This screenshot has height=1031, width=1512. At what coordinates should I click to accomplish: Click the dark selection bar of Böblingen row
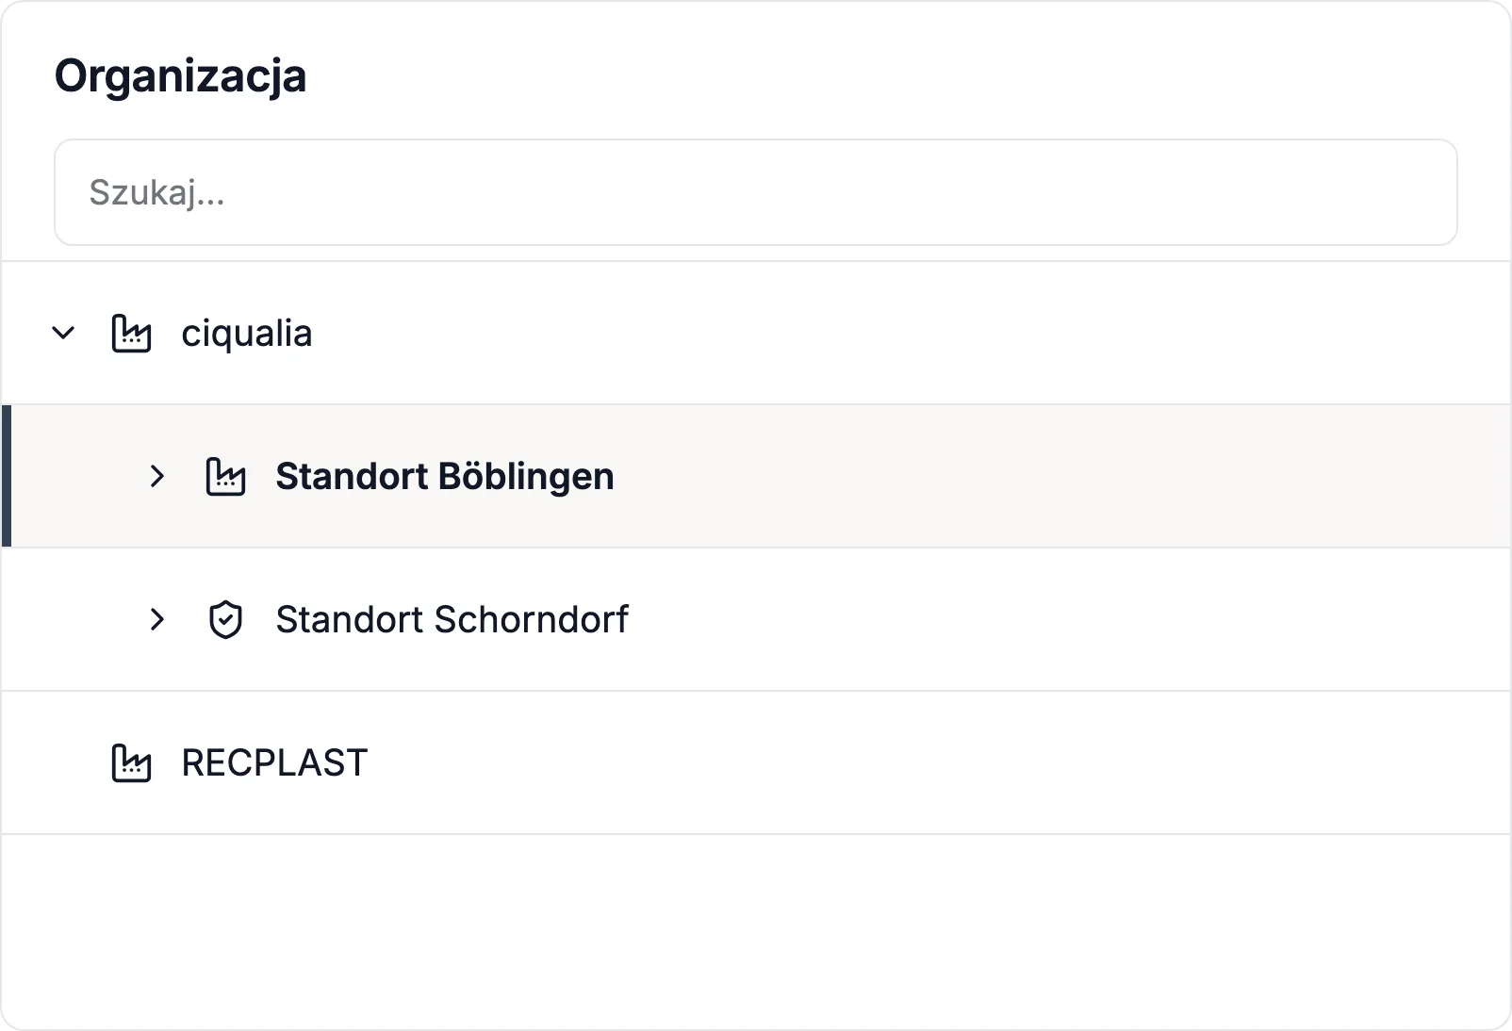point(7,476)
